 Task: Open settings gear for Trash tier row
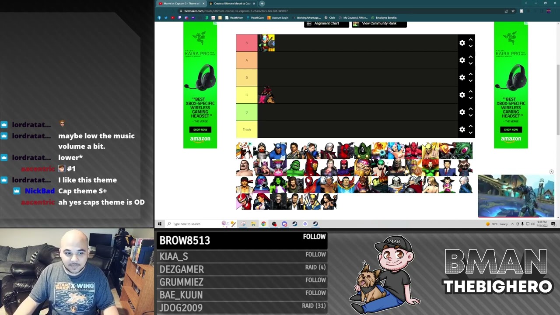(462, 129)
